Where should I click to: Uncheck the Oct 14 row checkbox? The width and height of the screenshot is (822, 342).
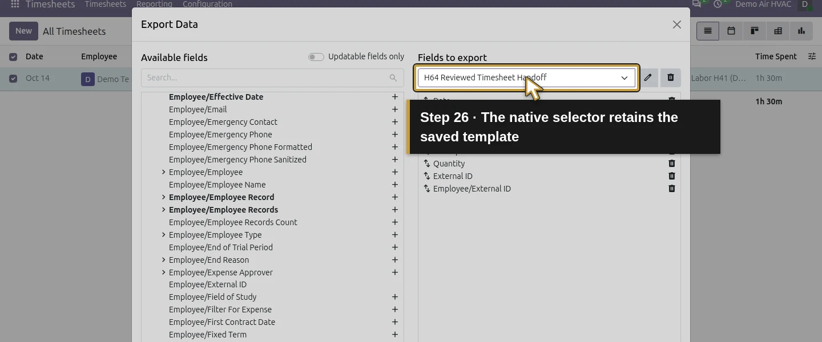click(13, 78)
